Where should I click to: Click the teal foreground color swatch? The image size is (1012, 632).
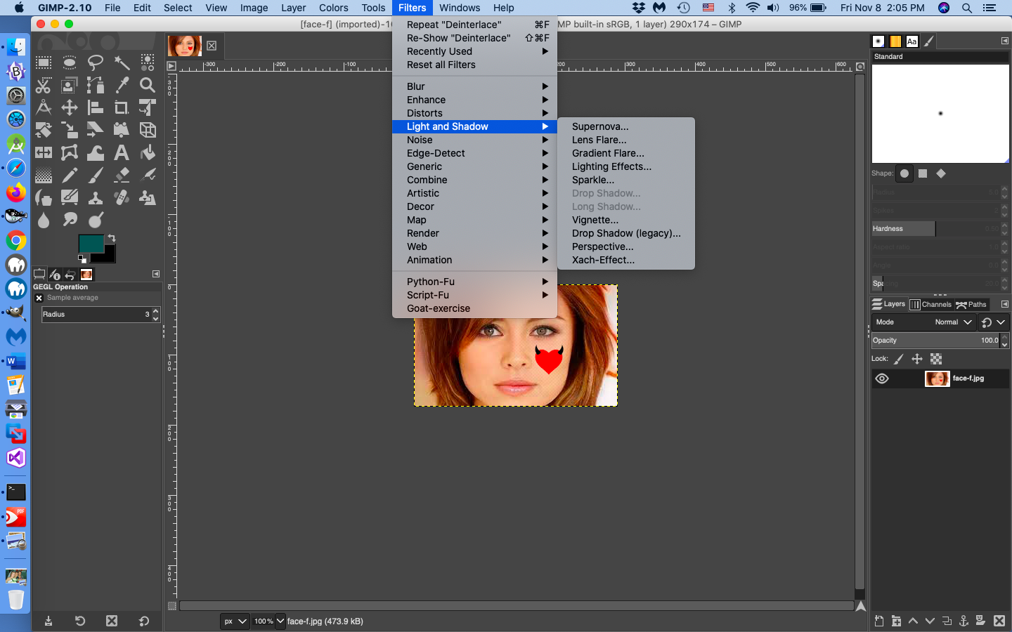coord(89,243)
